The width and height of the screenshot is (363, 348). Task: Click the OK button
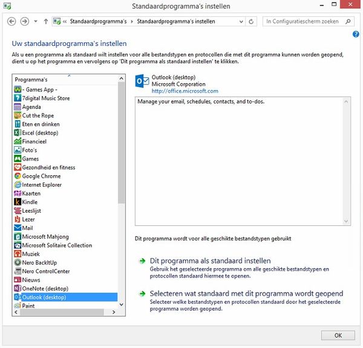click(338, 335)
